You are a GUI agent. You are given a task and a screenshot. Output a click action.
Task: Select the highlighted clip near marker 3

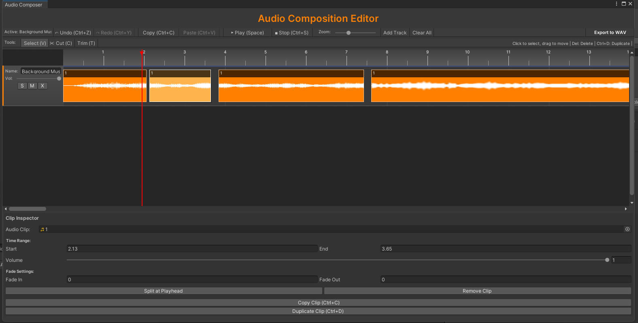pos(180,86)
